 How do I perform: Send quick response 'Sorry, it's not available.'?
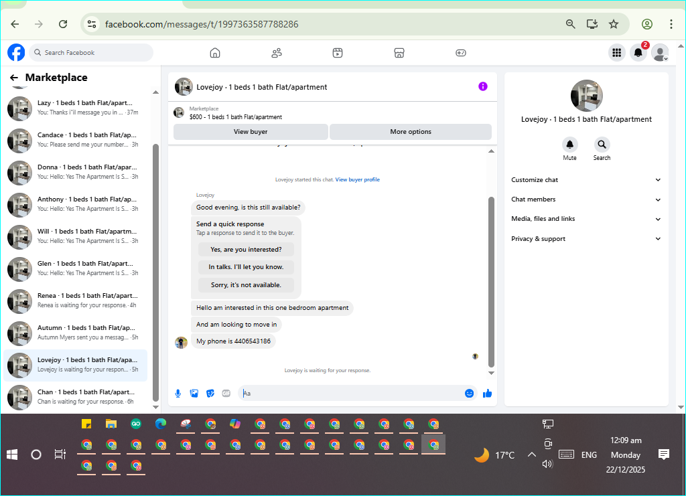[246, 285]
